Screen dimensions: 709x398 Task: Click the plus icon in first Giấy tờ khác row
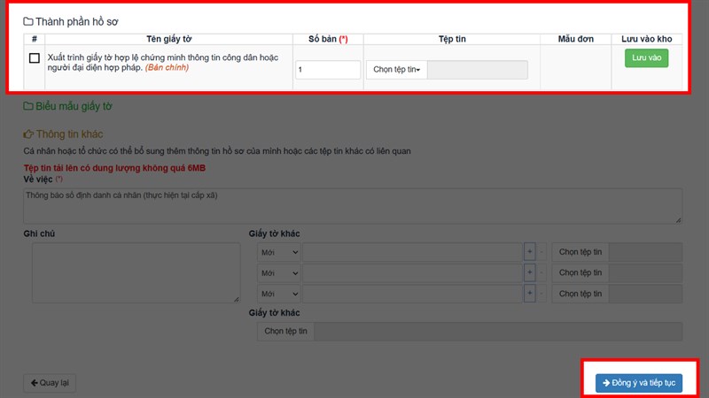tap(529, 252)
